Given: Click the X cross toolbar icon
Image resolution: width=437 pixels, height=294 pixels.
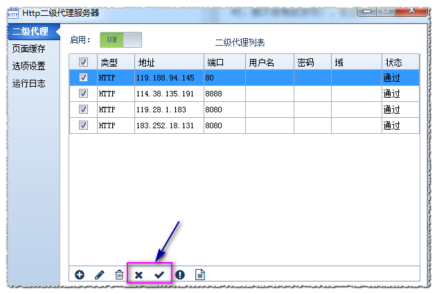Looking at the screenshot, I should tap(139, 275).
